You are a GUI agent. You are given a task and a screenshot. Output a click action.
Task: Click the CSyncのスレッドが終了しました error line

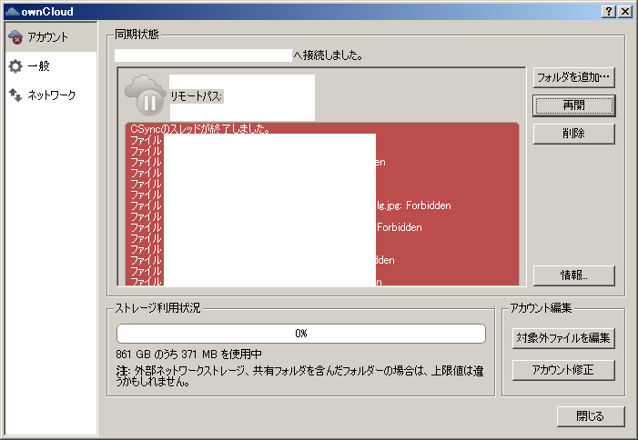[200, 129]
